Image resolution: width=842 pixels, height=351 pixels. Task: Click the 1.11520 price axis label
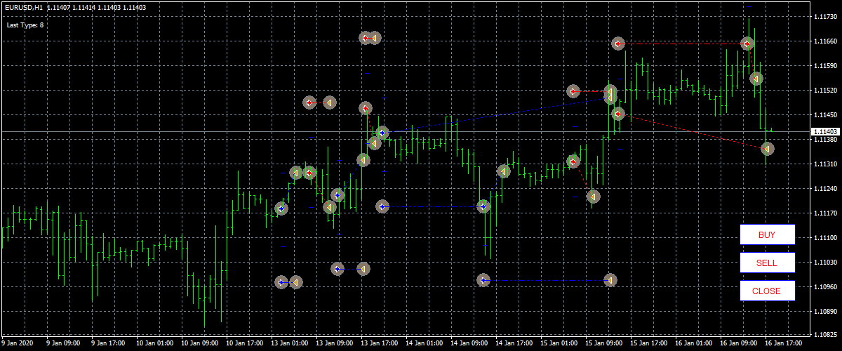[x=825, y=91]
